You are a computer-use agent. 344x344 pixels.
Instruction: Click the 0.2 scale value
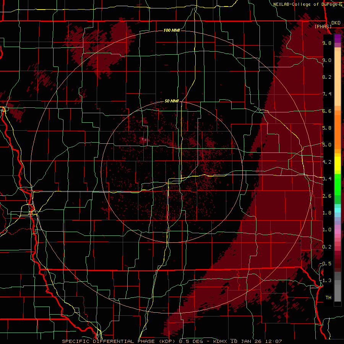click(x=327, y=247)
